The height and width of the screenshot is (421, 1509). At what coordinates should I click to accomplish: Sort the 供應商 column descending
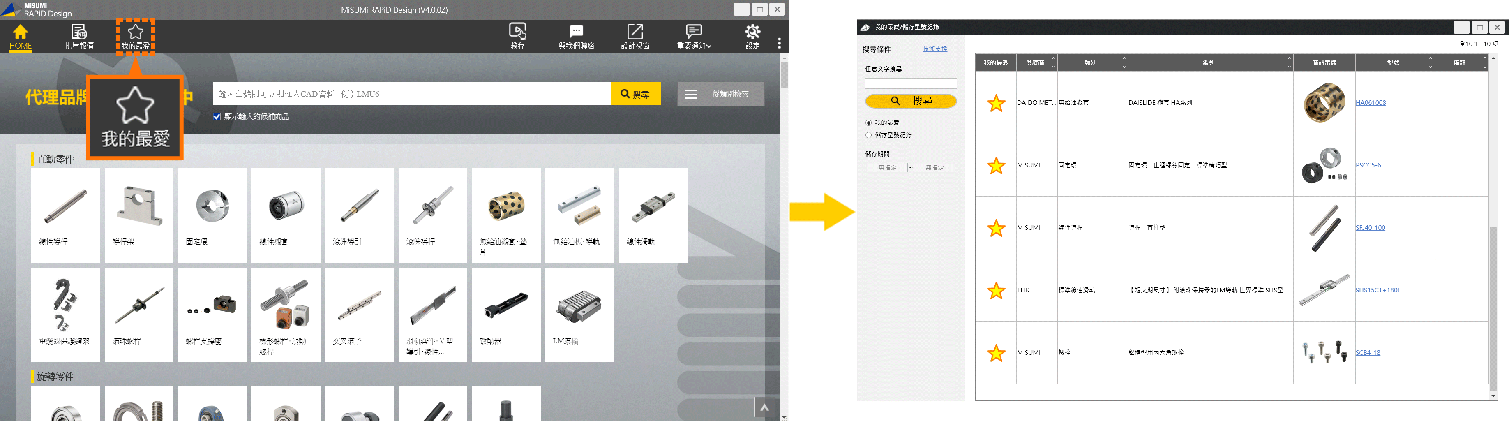[x=1053, y=66]
